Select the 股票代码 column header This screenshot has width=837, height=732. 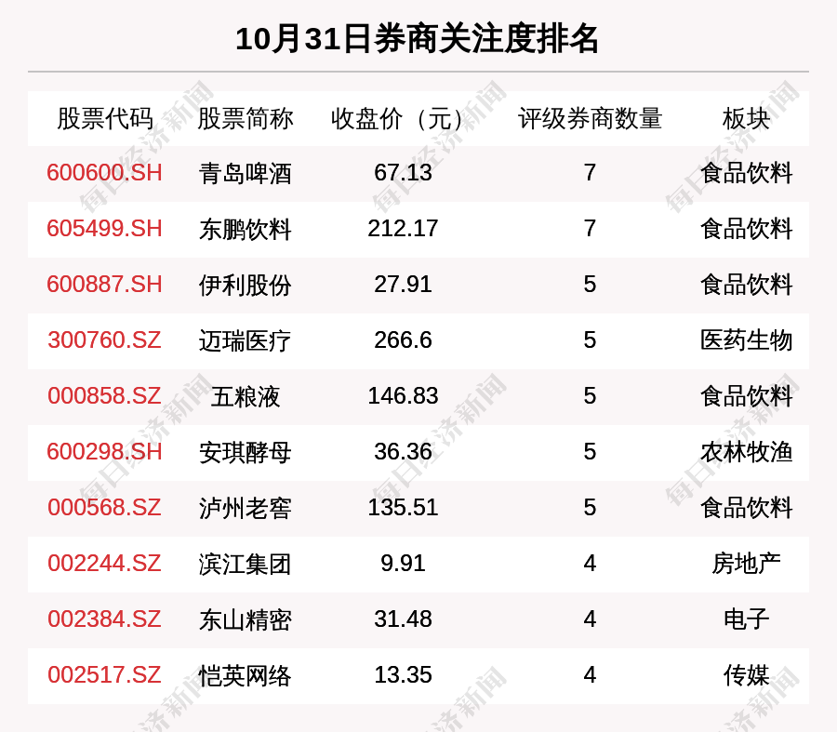click(105, 118)
